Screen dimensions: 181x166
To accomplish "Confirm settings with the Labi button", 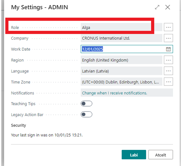I will (134, 155).
